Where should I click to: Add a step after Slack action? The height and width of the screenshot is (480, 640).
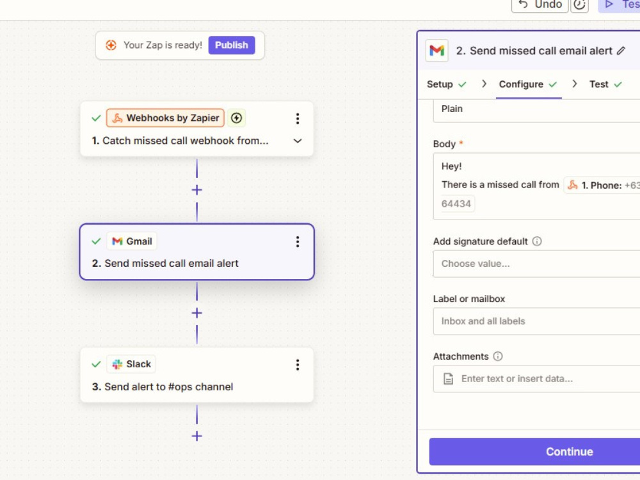click(x=196, y=436)
